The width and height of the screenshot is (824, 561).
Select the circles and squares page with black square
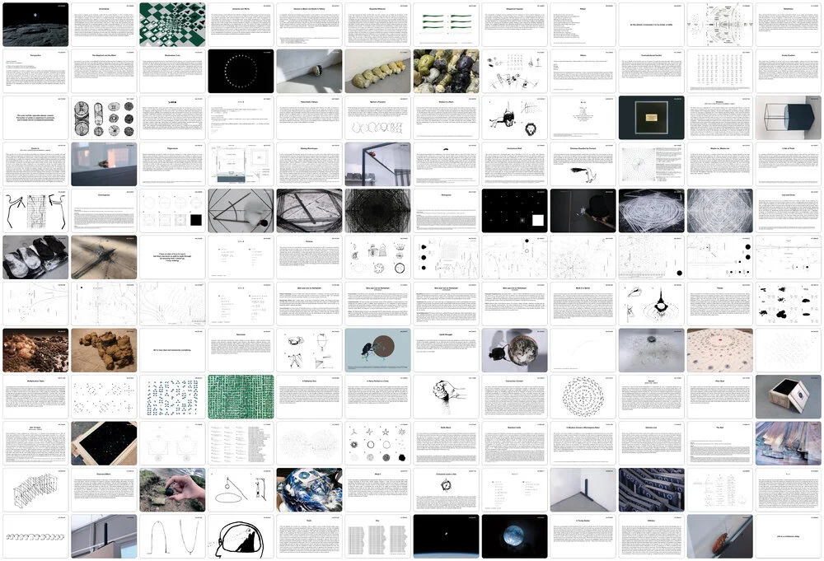(172, 211)
